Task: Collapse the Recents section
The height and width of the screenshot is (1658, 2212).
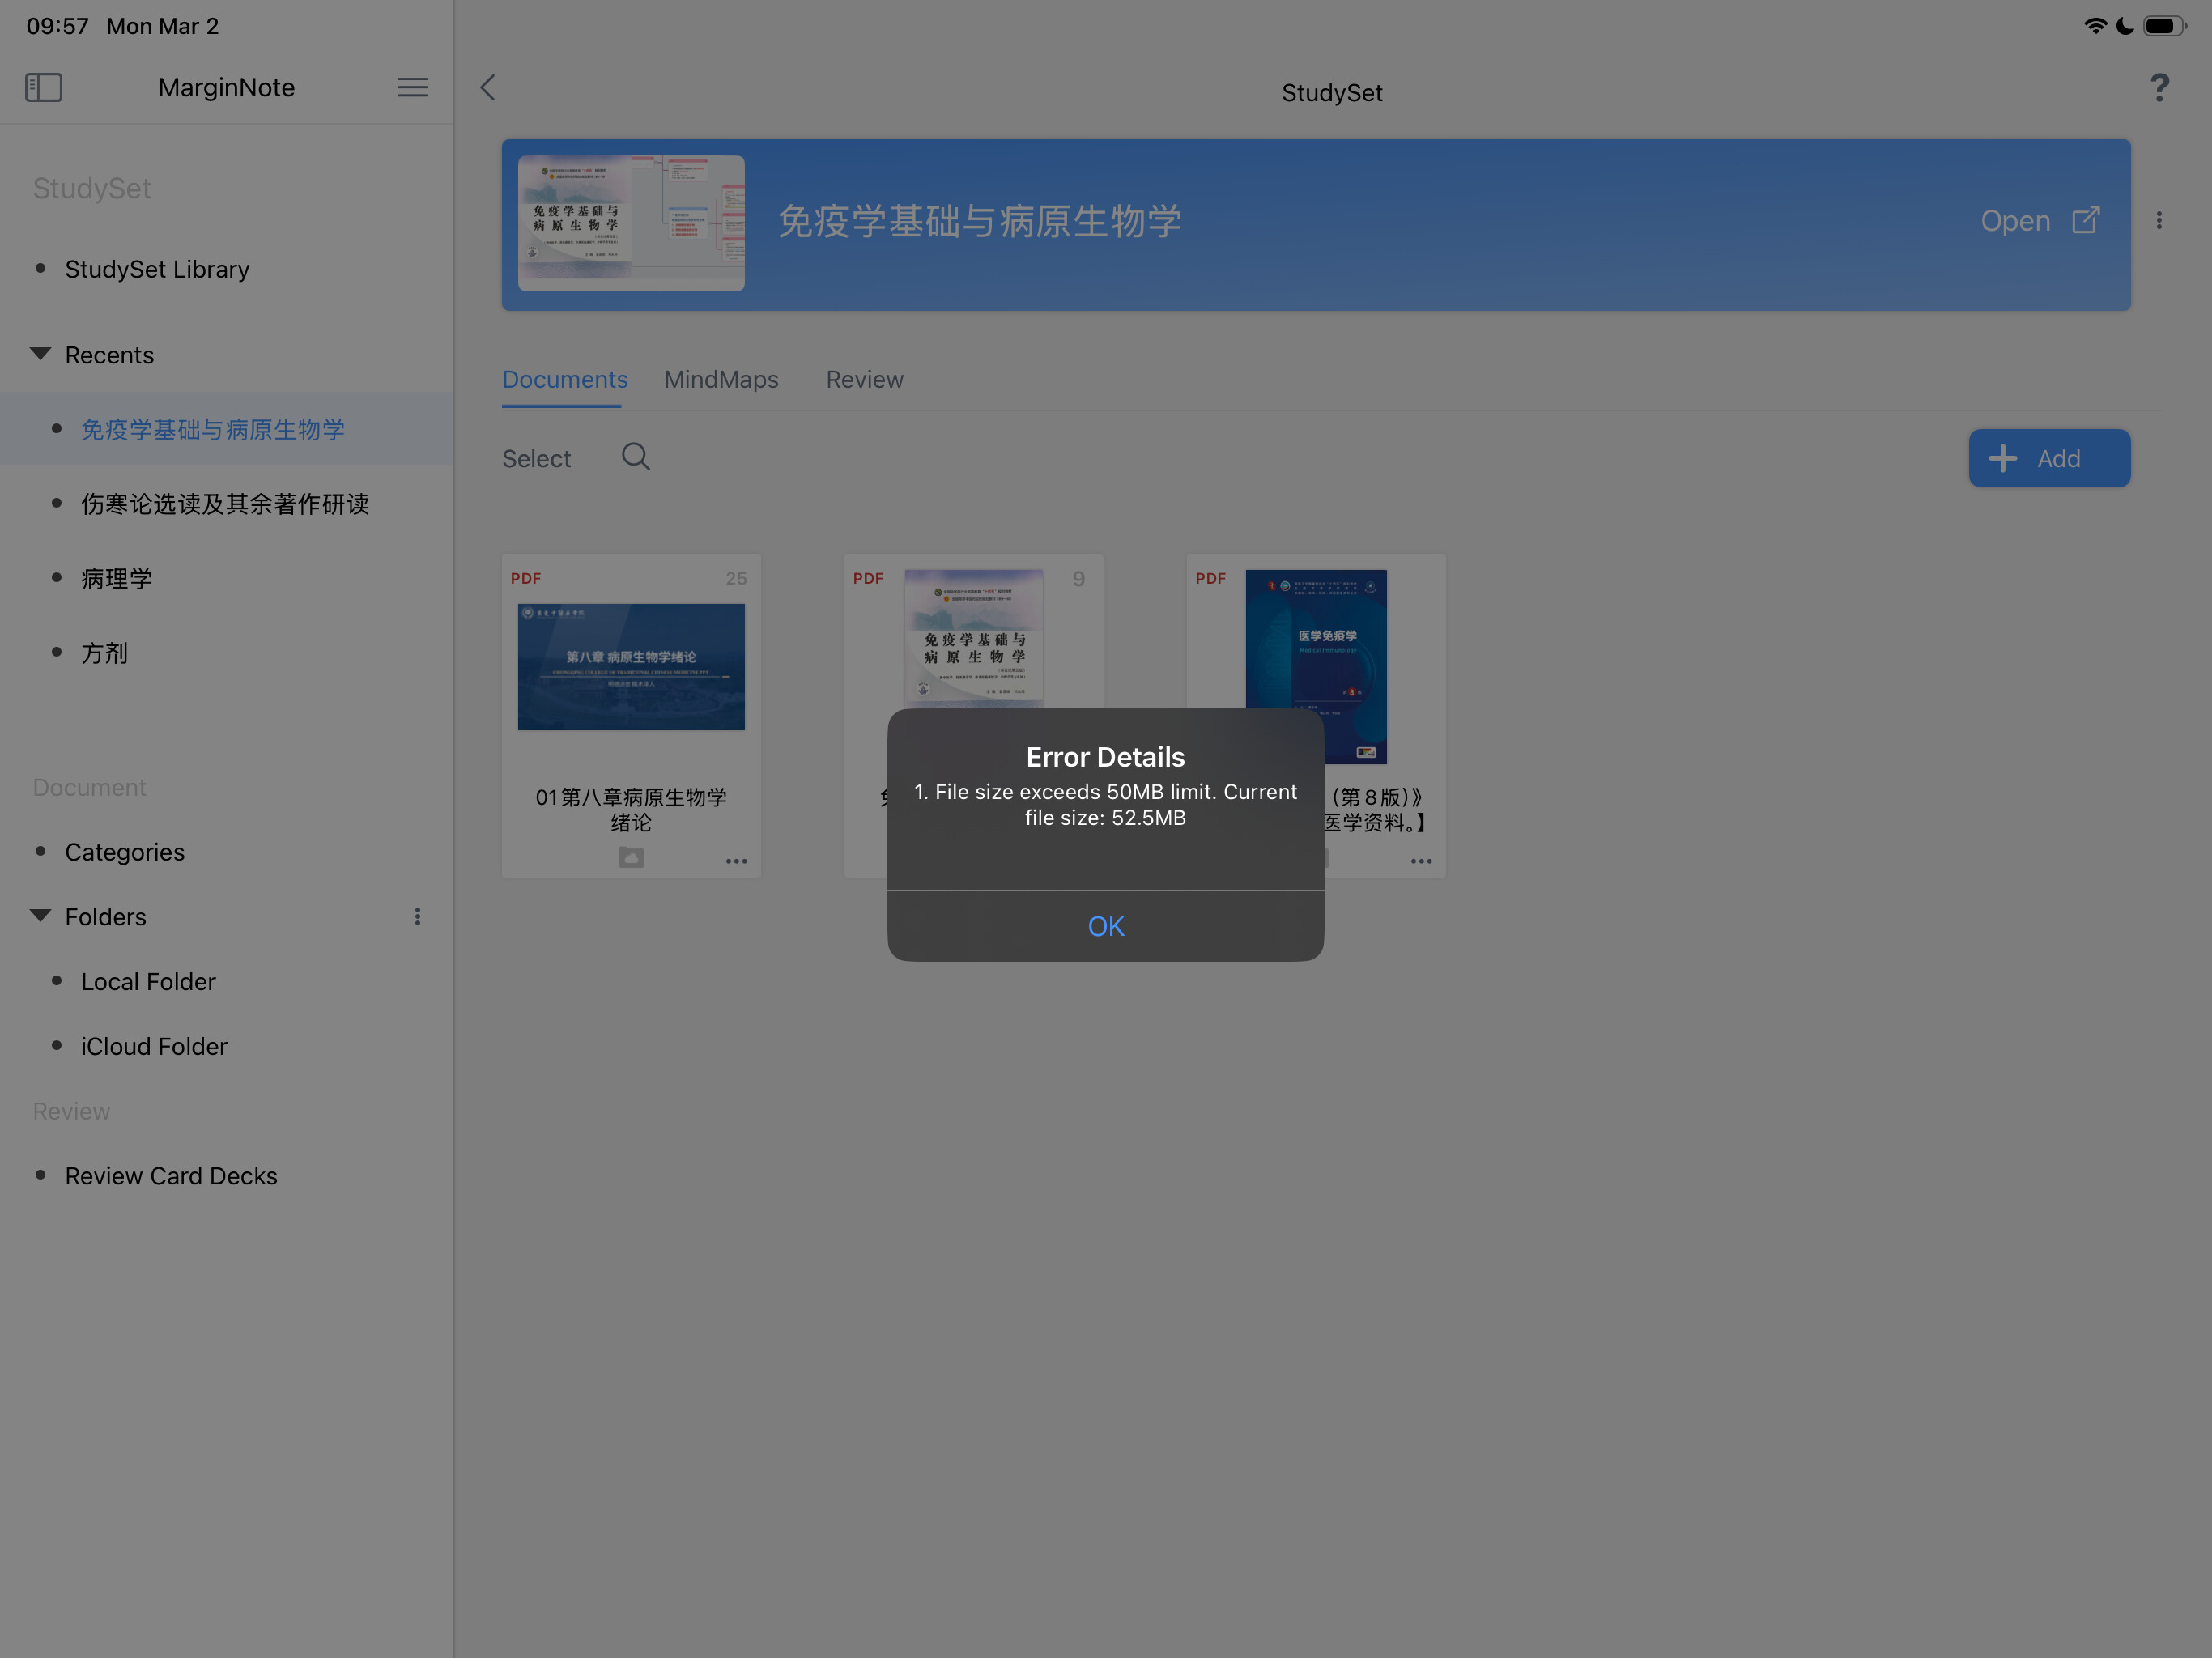Action: (41, 354)
